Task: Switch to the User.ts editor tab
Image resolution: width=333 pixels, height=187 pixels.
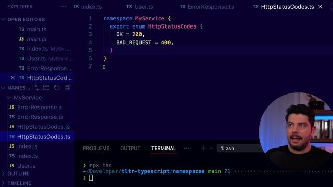Action: [x=140, y=7]
